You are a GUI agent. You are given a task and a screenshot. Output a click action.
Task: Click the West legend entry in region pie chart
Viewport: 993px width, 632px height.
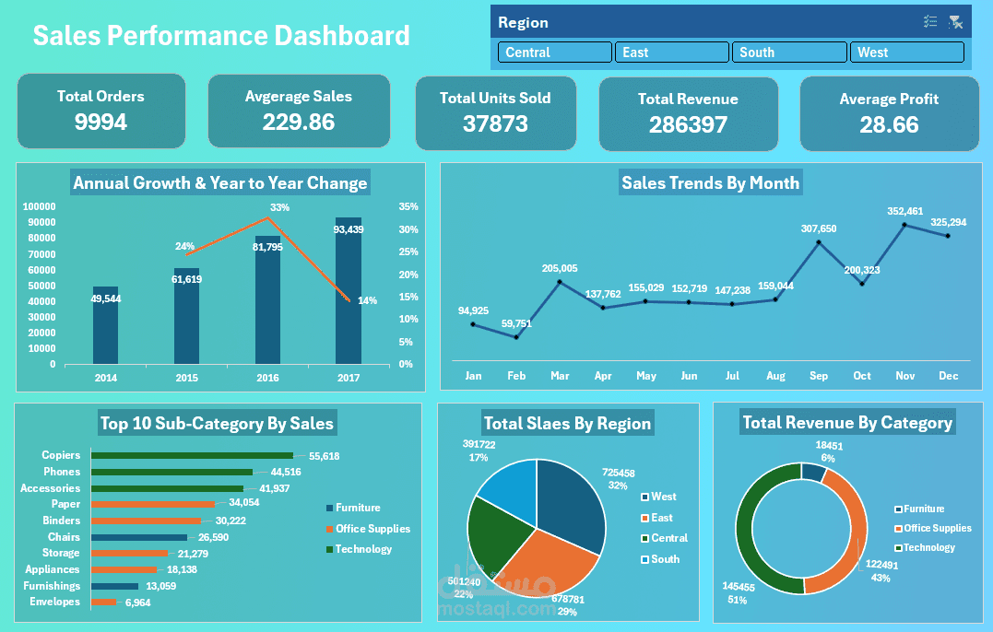(645, 497)
